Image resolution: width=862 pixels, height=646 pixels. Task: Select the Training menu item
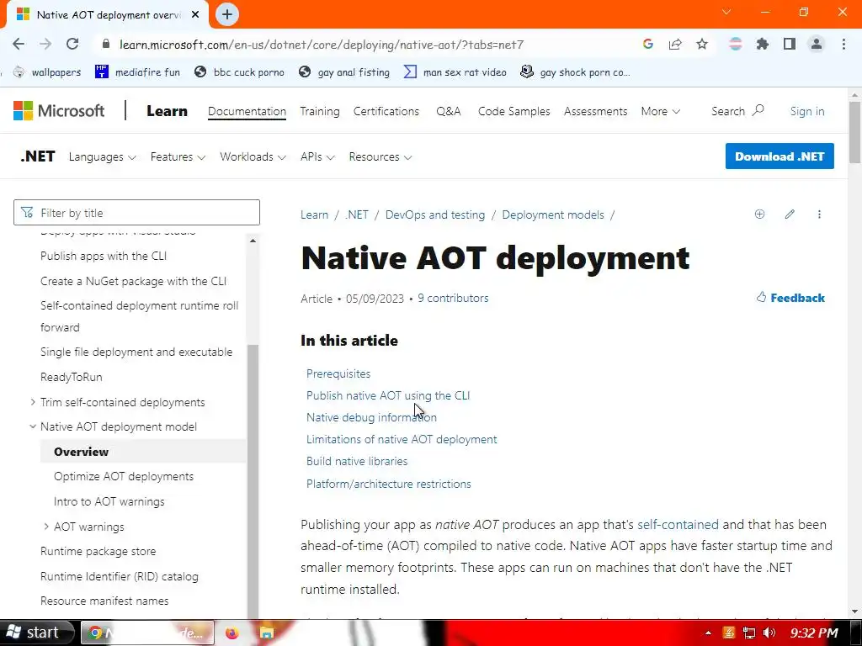point(320,112)
